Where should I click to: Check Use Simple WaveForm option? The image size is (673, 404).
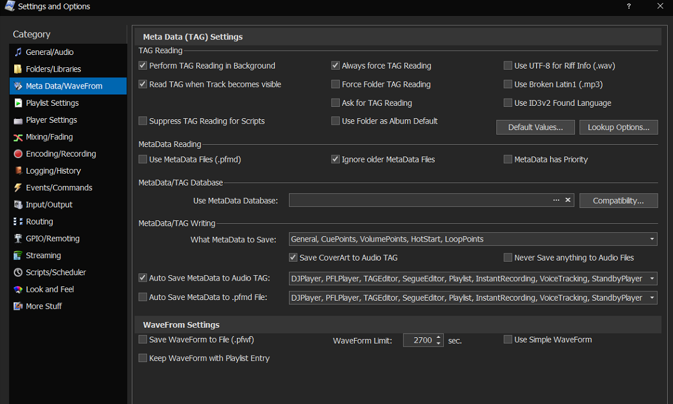pyautogui.click(x=508, y=340)
